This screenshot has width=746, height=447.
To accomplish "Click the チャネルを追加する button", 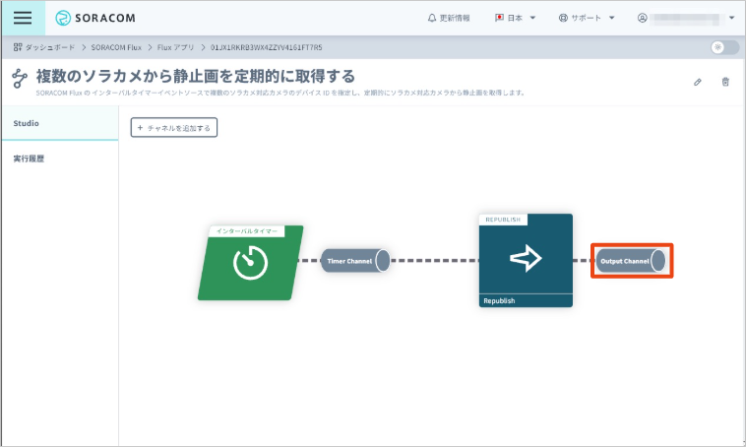I will click(x=174, y=128).
